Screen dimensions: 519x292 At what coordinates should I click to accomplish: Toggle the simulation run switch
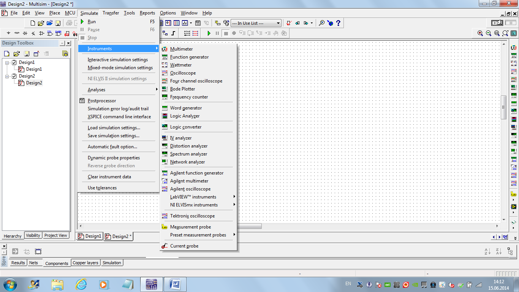[x=497, y=23]
